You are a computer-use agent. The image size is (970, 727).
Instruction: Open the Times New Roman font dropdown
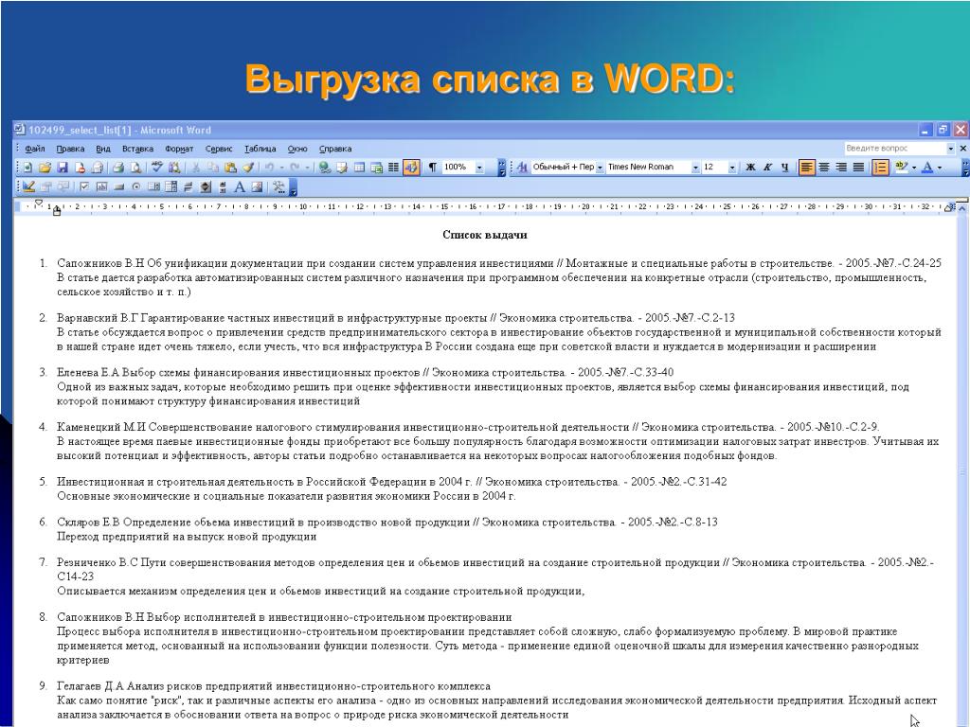695,168
